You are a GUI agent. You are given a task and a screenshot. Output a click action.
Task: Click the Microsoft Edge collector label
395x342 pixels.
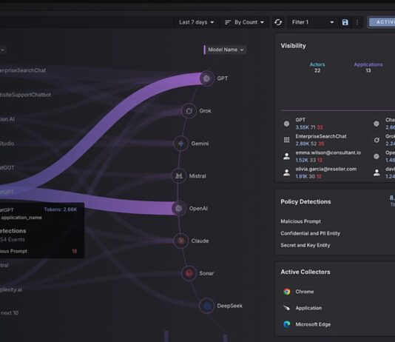click(313, 324)
